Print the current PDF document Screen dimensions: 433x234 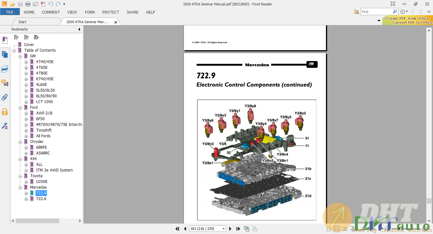pyautogui.click(x=28, y=4)
